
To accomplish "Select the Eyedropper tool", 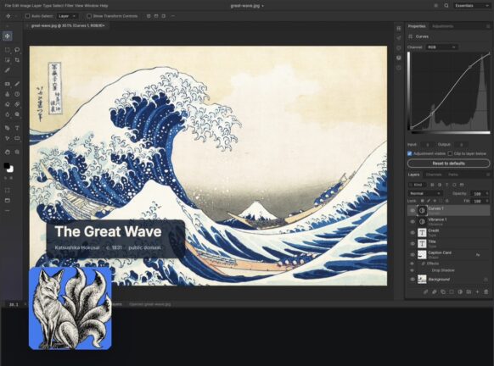I will click(8, 70).
